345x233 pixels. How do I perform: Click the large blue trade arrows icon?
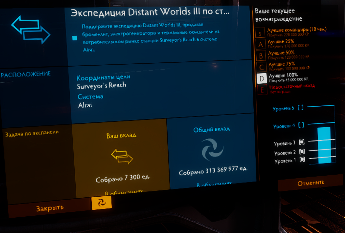pyautogui.click(x=31, y=29)
